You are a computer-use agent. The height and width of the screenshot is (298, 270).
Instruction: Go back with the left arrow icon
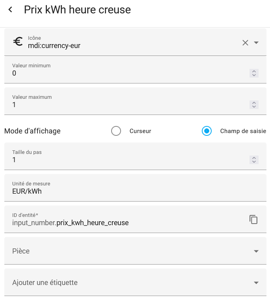10,10
